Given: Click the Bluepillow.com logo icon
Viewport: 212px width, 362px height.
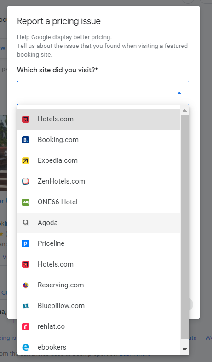Looking at the screenshot, I should pos(26,306).
